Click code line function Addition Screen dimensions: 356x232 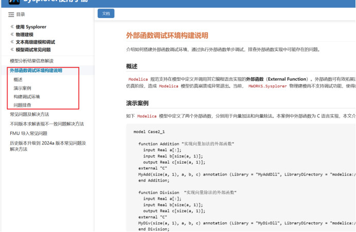pos(186,144)
